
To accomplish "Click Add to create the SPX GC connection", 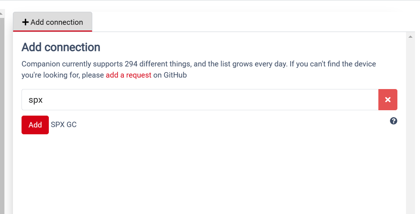I will pos(35,125).
